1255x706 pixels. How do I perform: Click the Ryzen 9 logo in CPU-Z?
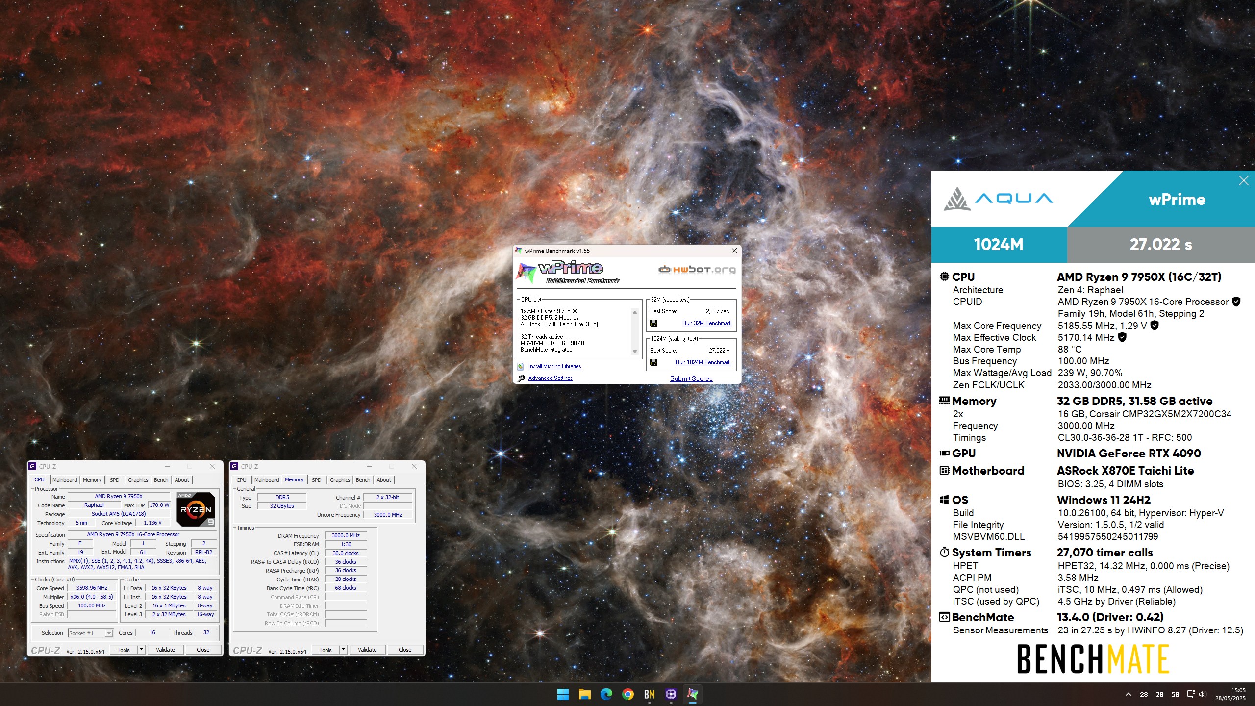click(x=196, y=509)
